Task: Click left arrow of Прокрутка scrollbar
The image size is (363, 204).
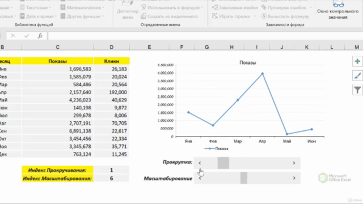Action: [200, 163]
